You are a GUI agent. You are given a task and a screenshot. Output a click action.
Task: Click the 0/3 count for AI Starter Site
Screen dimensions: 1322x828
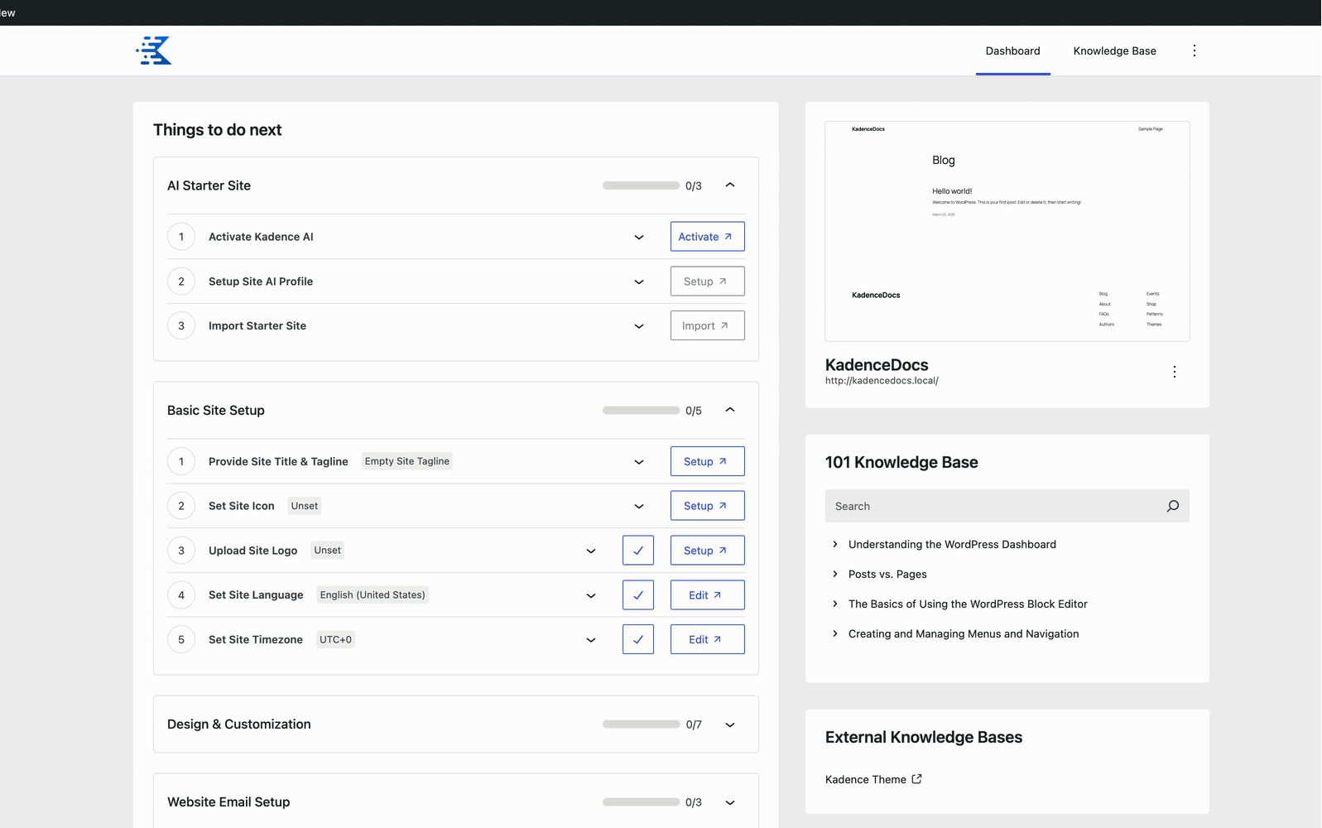pyautogui.click(x=694, y=186)
